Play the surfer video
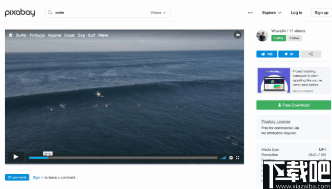The width and height of the screenshot is (332, 189). (x=16, y=157)
